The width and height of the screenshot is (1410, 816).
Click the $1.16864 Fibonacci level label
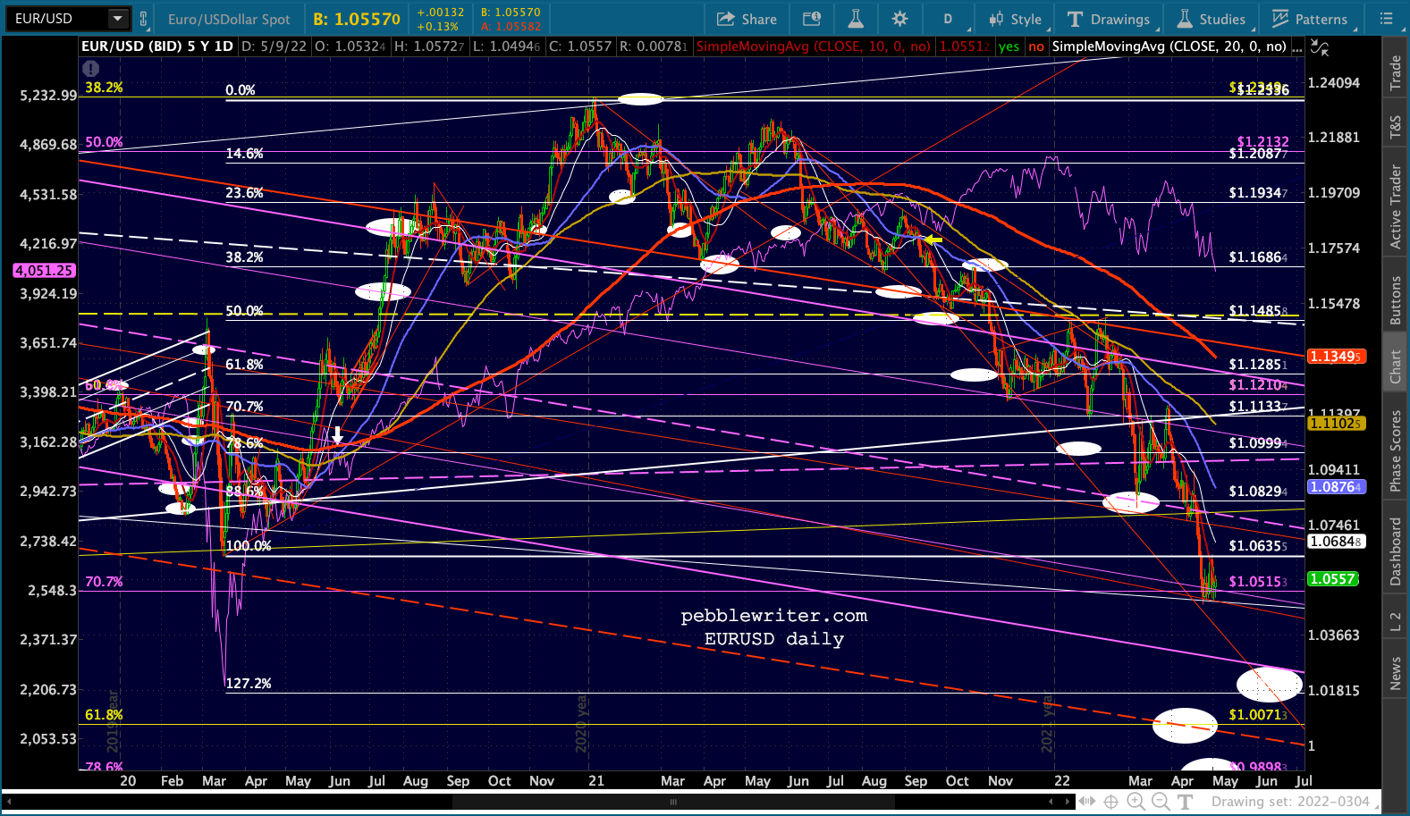(1258, 257)
